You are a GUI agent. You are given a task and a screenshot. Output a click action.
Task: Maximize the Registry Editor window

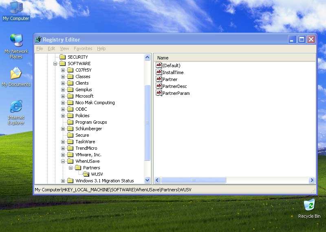pos(302,39)
